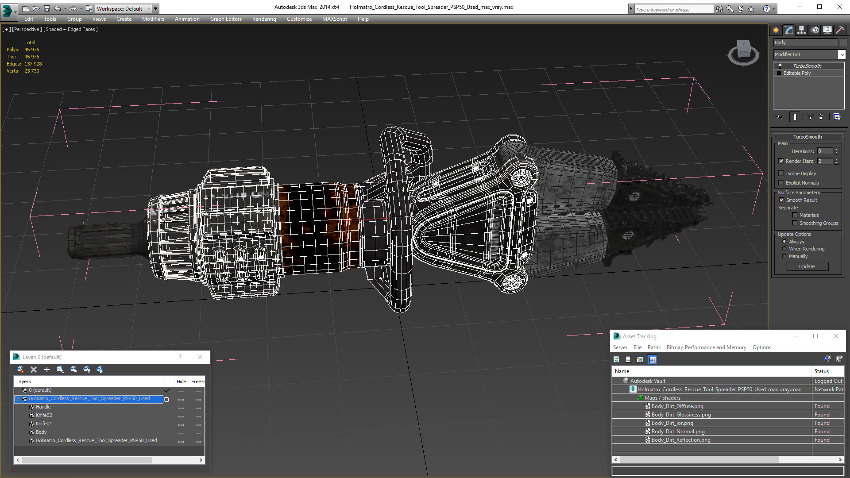The image size is (850, 478).
Task: Open the application menu dropdown arrow
Action: (15, 12)
